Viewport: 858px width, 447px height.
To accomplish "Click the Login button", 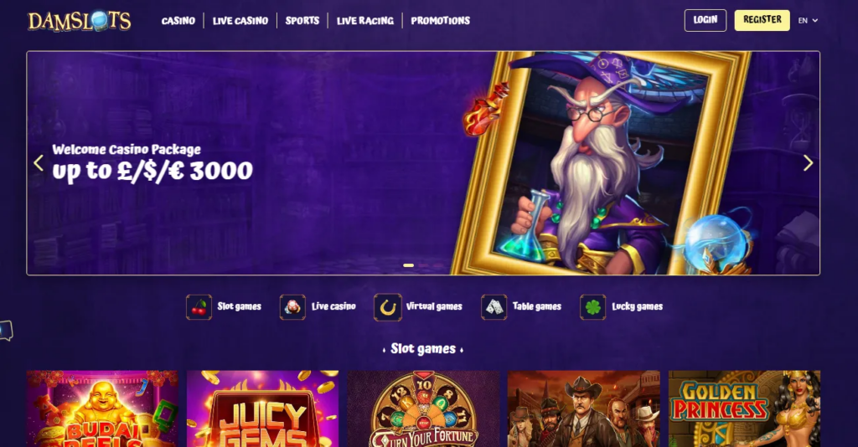I will point(706,20).
